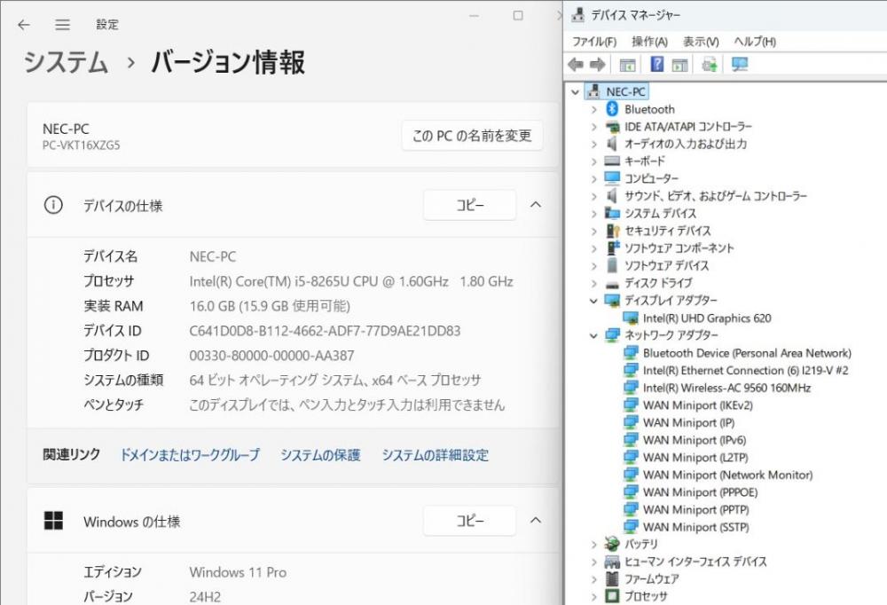The image size is (887, 605).
Task: Copy device specifications with コピー button
Action: [469, 205]
